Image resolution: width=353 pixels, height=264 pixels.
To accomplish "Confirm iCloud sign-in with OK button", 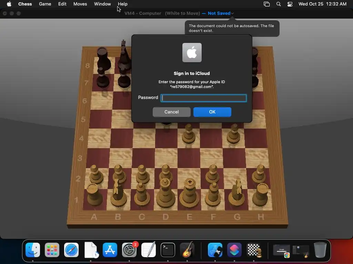I will click(212, 112).
